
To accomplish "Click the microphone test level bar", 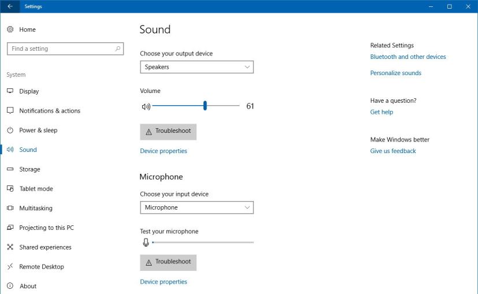I will click(203, 243).
